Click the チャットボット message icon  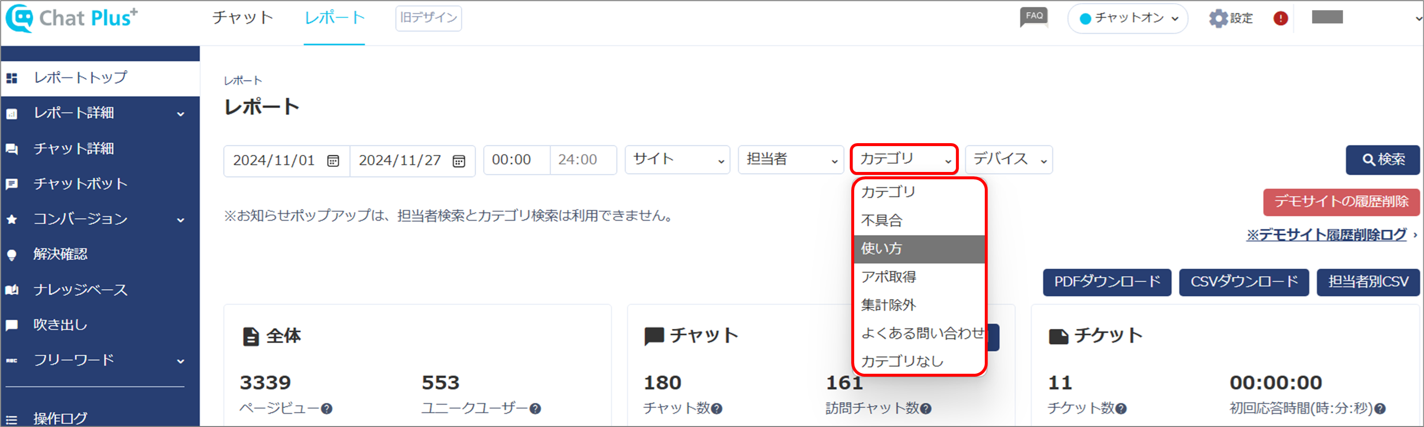(x=12, y=184)
